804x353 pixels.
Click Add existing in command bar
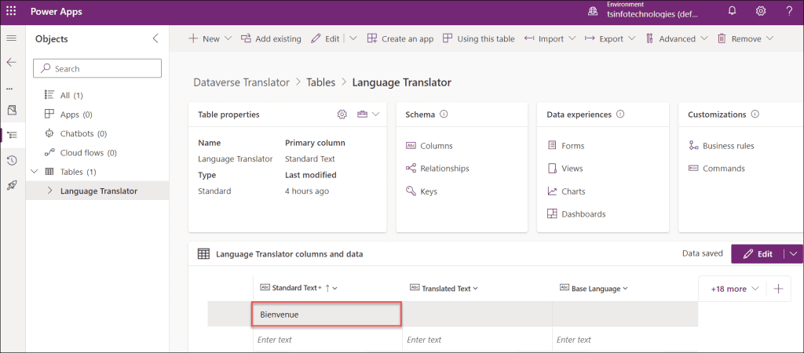(271, 38)
